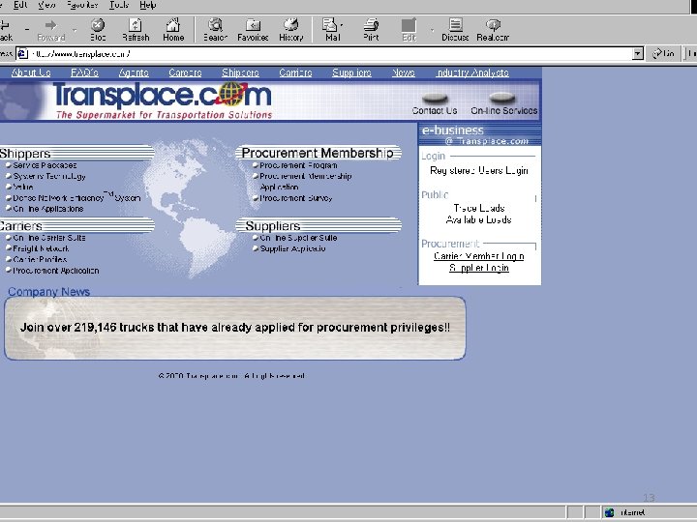Open the FAQ's navigation link
The image size is (697, 522).
84,72
